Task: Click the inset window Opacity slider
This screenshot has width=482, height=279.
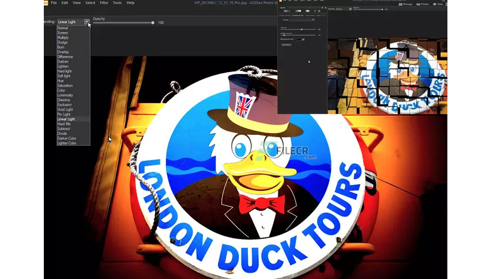Action: click(368, 10)
